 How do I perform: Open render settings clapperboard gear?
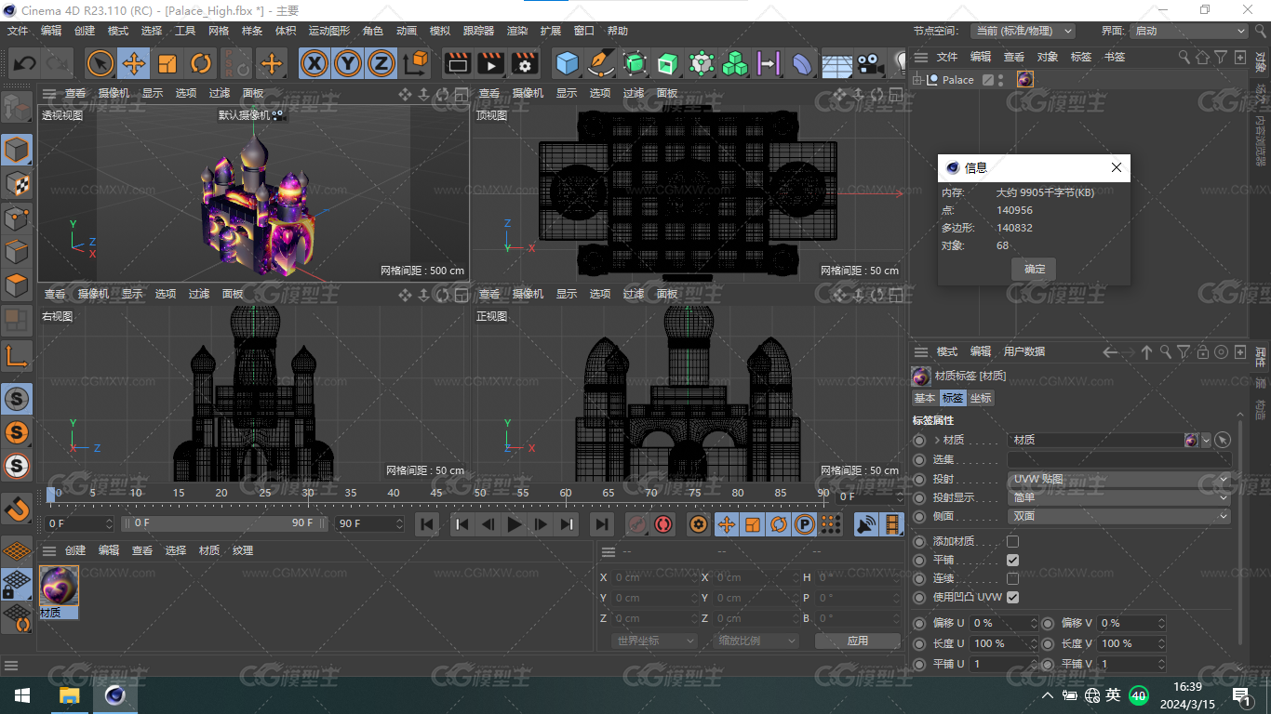[525, 63]
